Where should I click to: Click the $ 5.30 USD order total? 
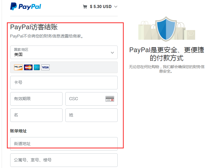tap(101, 7)
